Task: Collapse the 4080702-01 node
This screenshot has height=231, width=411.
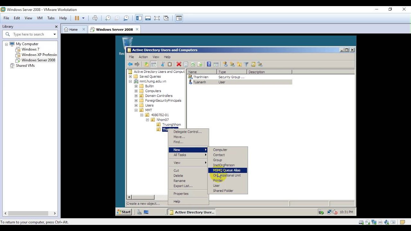Action: (x=142, y=115)
